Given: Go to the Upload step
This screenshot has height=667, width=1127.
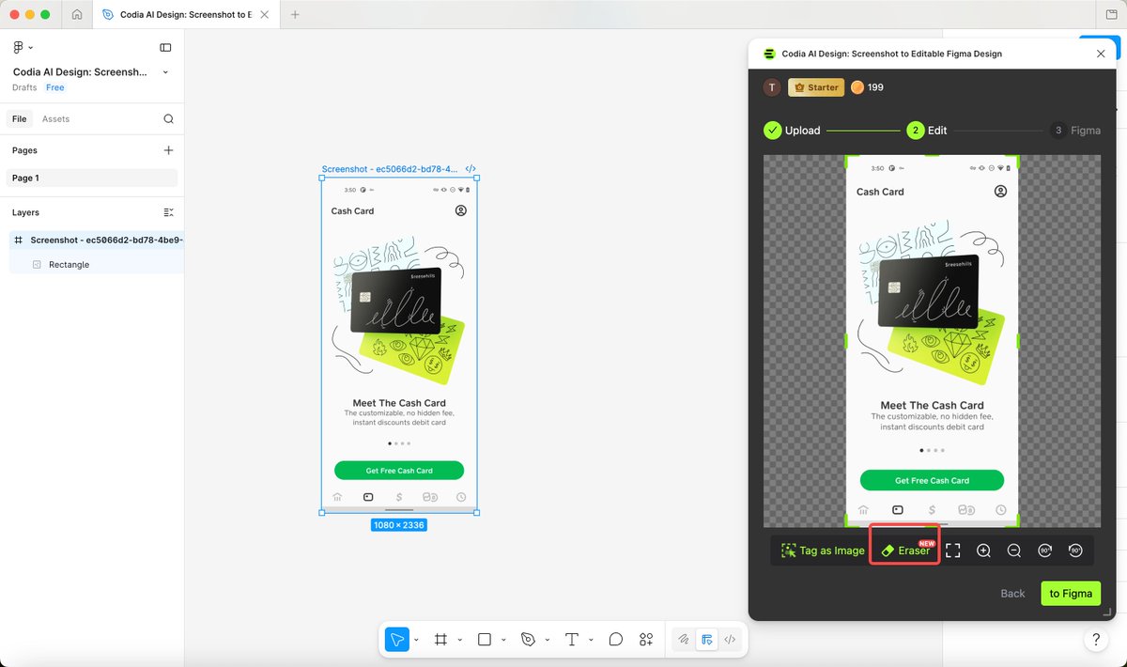Looking at the screenshot, I should pos(792,131).
